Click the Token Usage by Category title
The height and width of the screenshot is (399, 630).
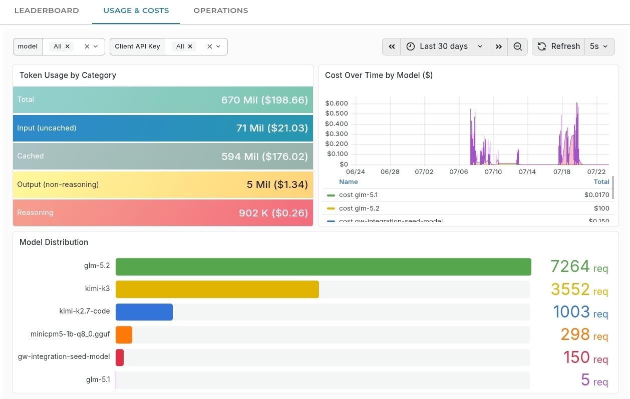pyautogui.click(x=68, y=75)
